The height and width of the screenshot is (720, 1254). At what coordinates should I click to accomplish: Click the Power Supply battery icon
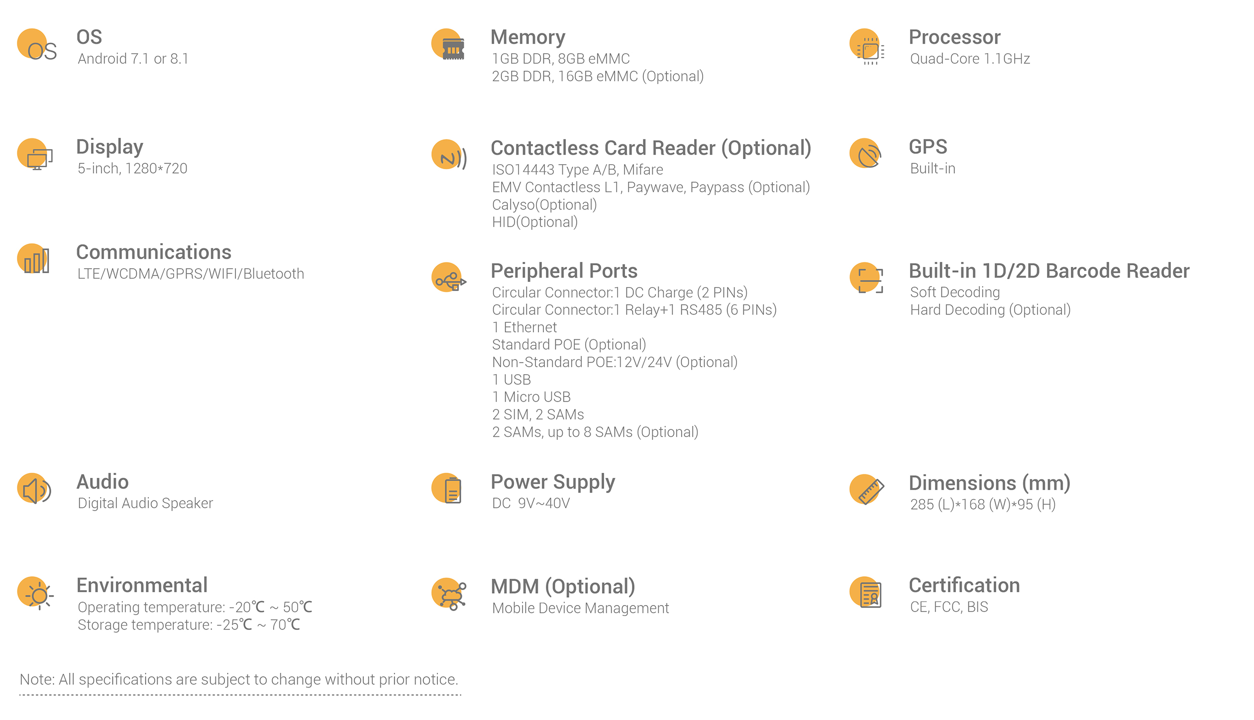tap(447, 488)
